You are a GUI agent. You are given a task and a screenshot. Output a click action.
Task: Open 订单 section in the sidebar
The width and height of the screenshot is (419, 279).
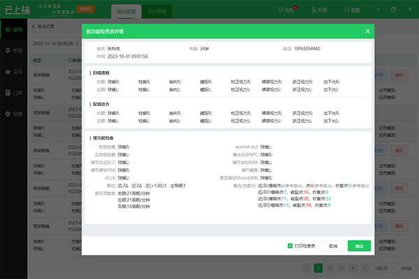(13, 93)
